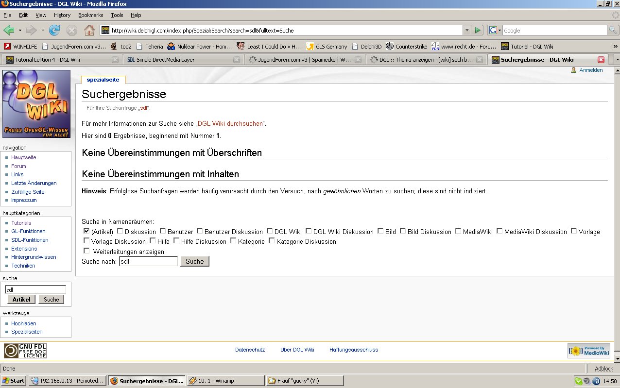The height and width of the screenshot is (388, 620).
Task: Close the Suchergebnisse tab with red X
Action: pyautogui.click(x=601, y=60)
